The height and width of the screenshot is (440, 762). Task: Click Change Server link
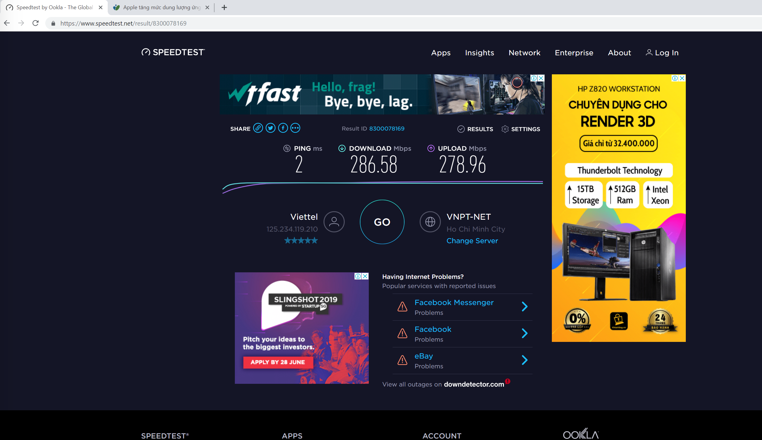472,241
